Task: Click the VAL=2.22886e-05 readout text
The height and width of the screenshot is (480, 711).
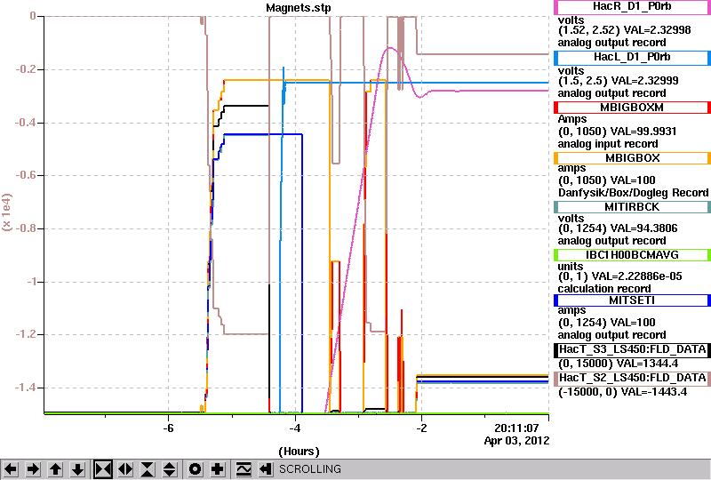Action: (x=637, y=276)
